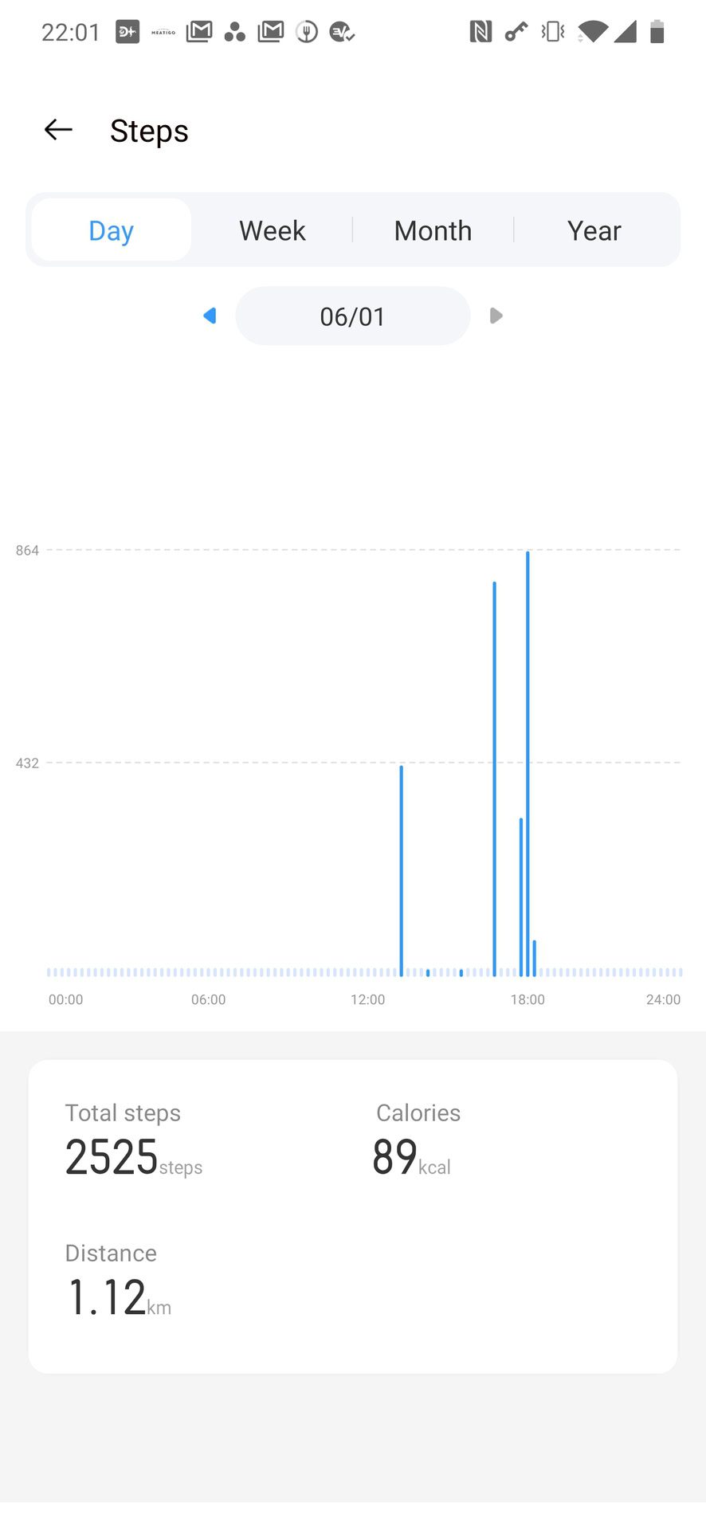Go to the previous day arrow
This screenshot has height=1530, width=706.
(210, 316)
